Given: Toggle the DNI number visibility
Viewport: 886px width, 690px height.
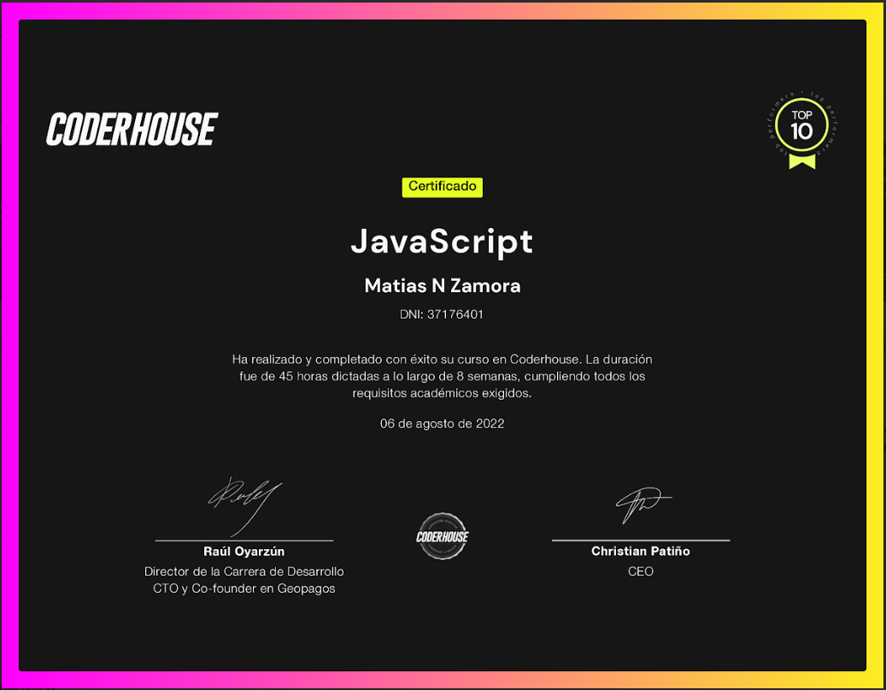Looking at the screenshot, I should coord(442,313).
